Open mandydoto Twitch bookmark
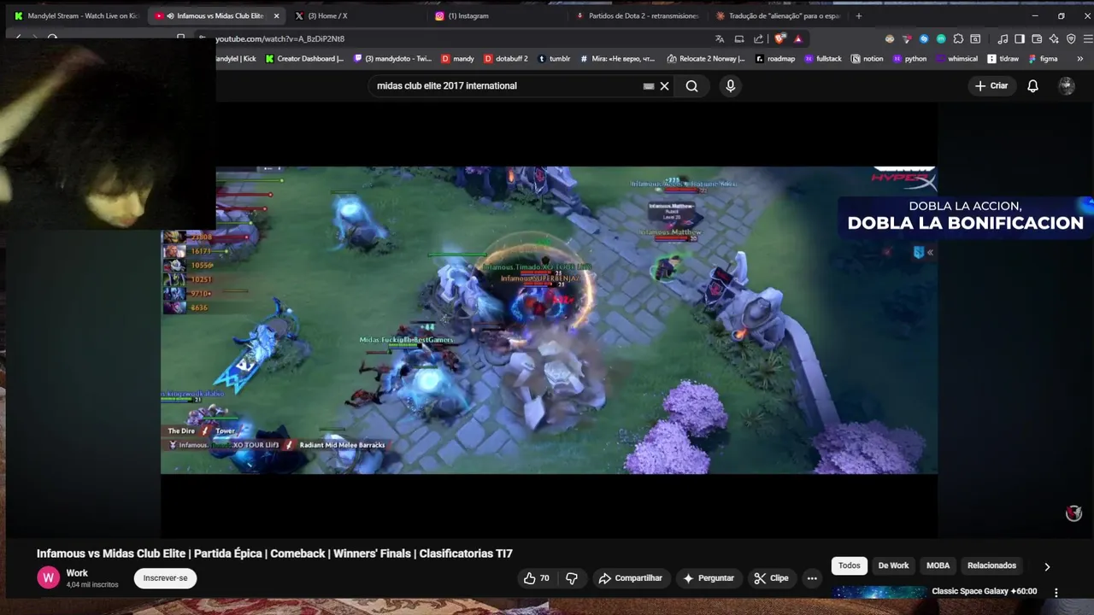Viewport: 1094px width, 615px height. [x=392, y=59]
